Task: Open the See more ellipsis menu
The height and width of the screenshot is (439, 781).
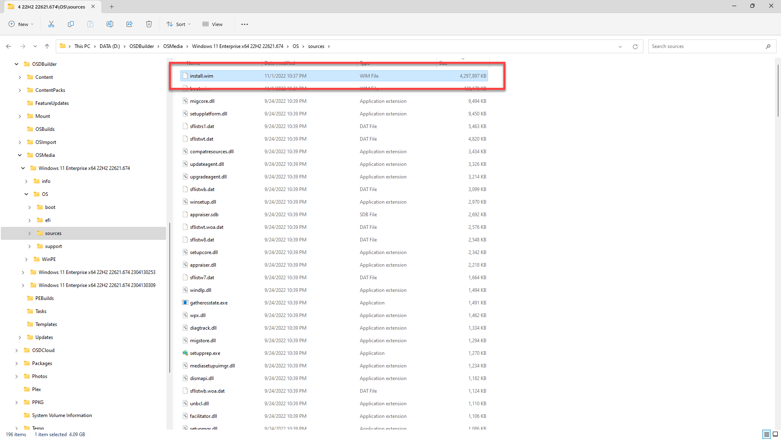Action: (x=244, y=24)
